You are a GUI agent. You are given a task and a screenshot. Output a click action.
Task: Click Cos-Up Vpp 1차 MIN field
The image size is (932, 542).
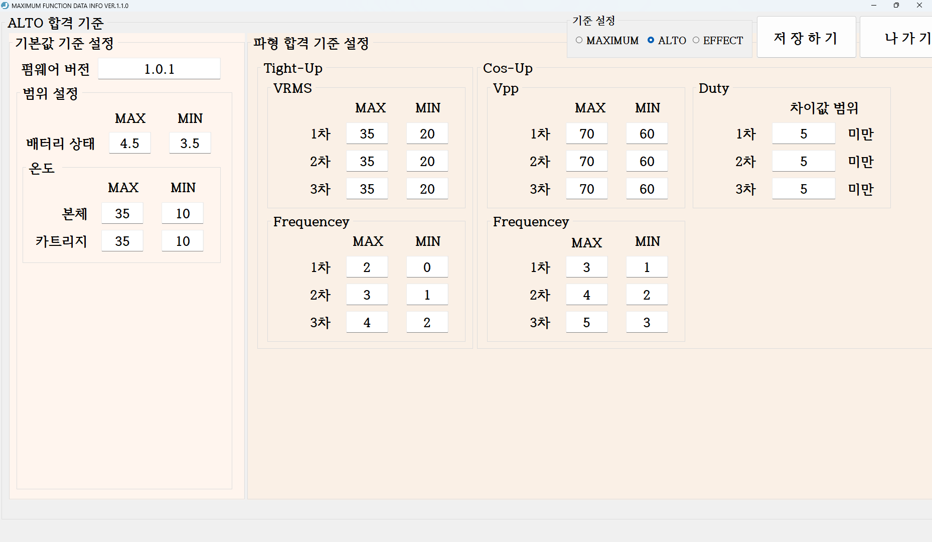coord(647,134)
